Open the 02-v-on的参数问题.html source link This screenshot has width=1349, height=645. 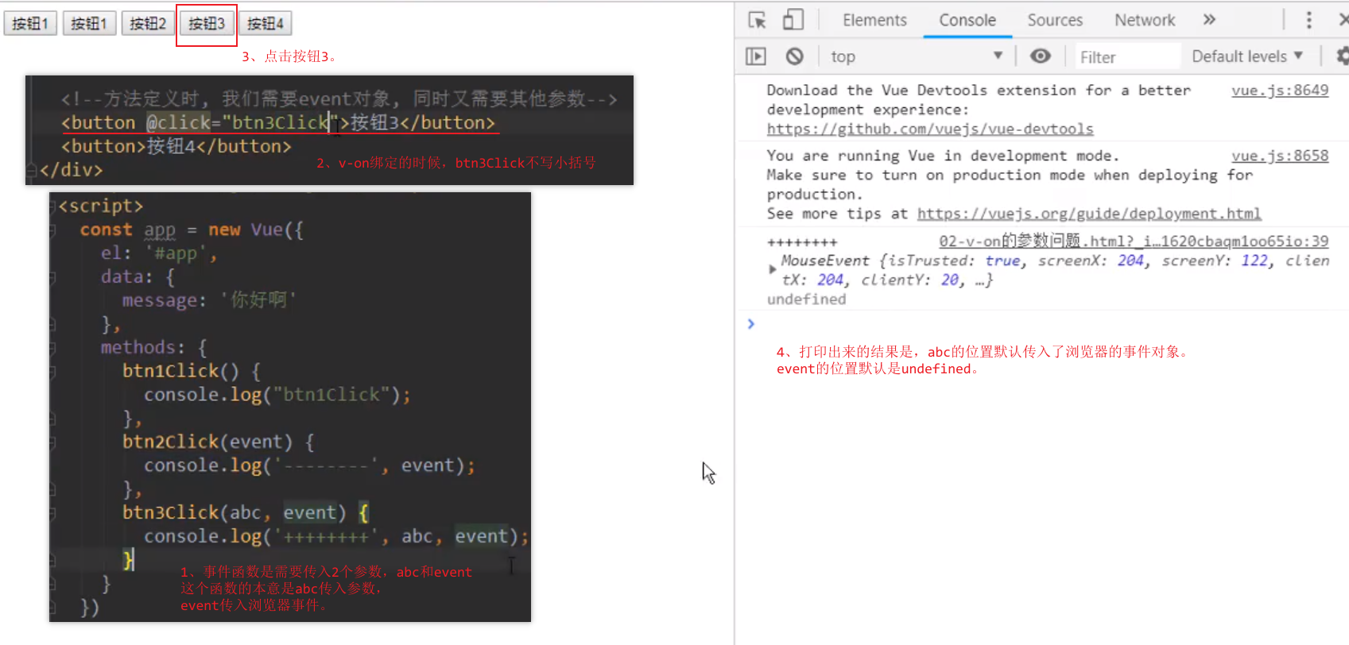[x=1134, y=241]
